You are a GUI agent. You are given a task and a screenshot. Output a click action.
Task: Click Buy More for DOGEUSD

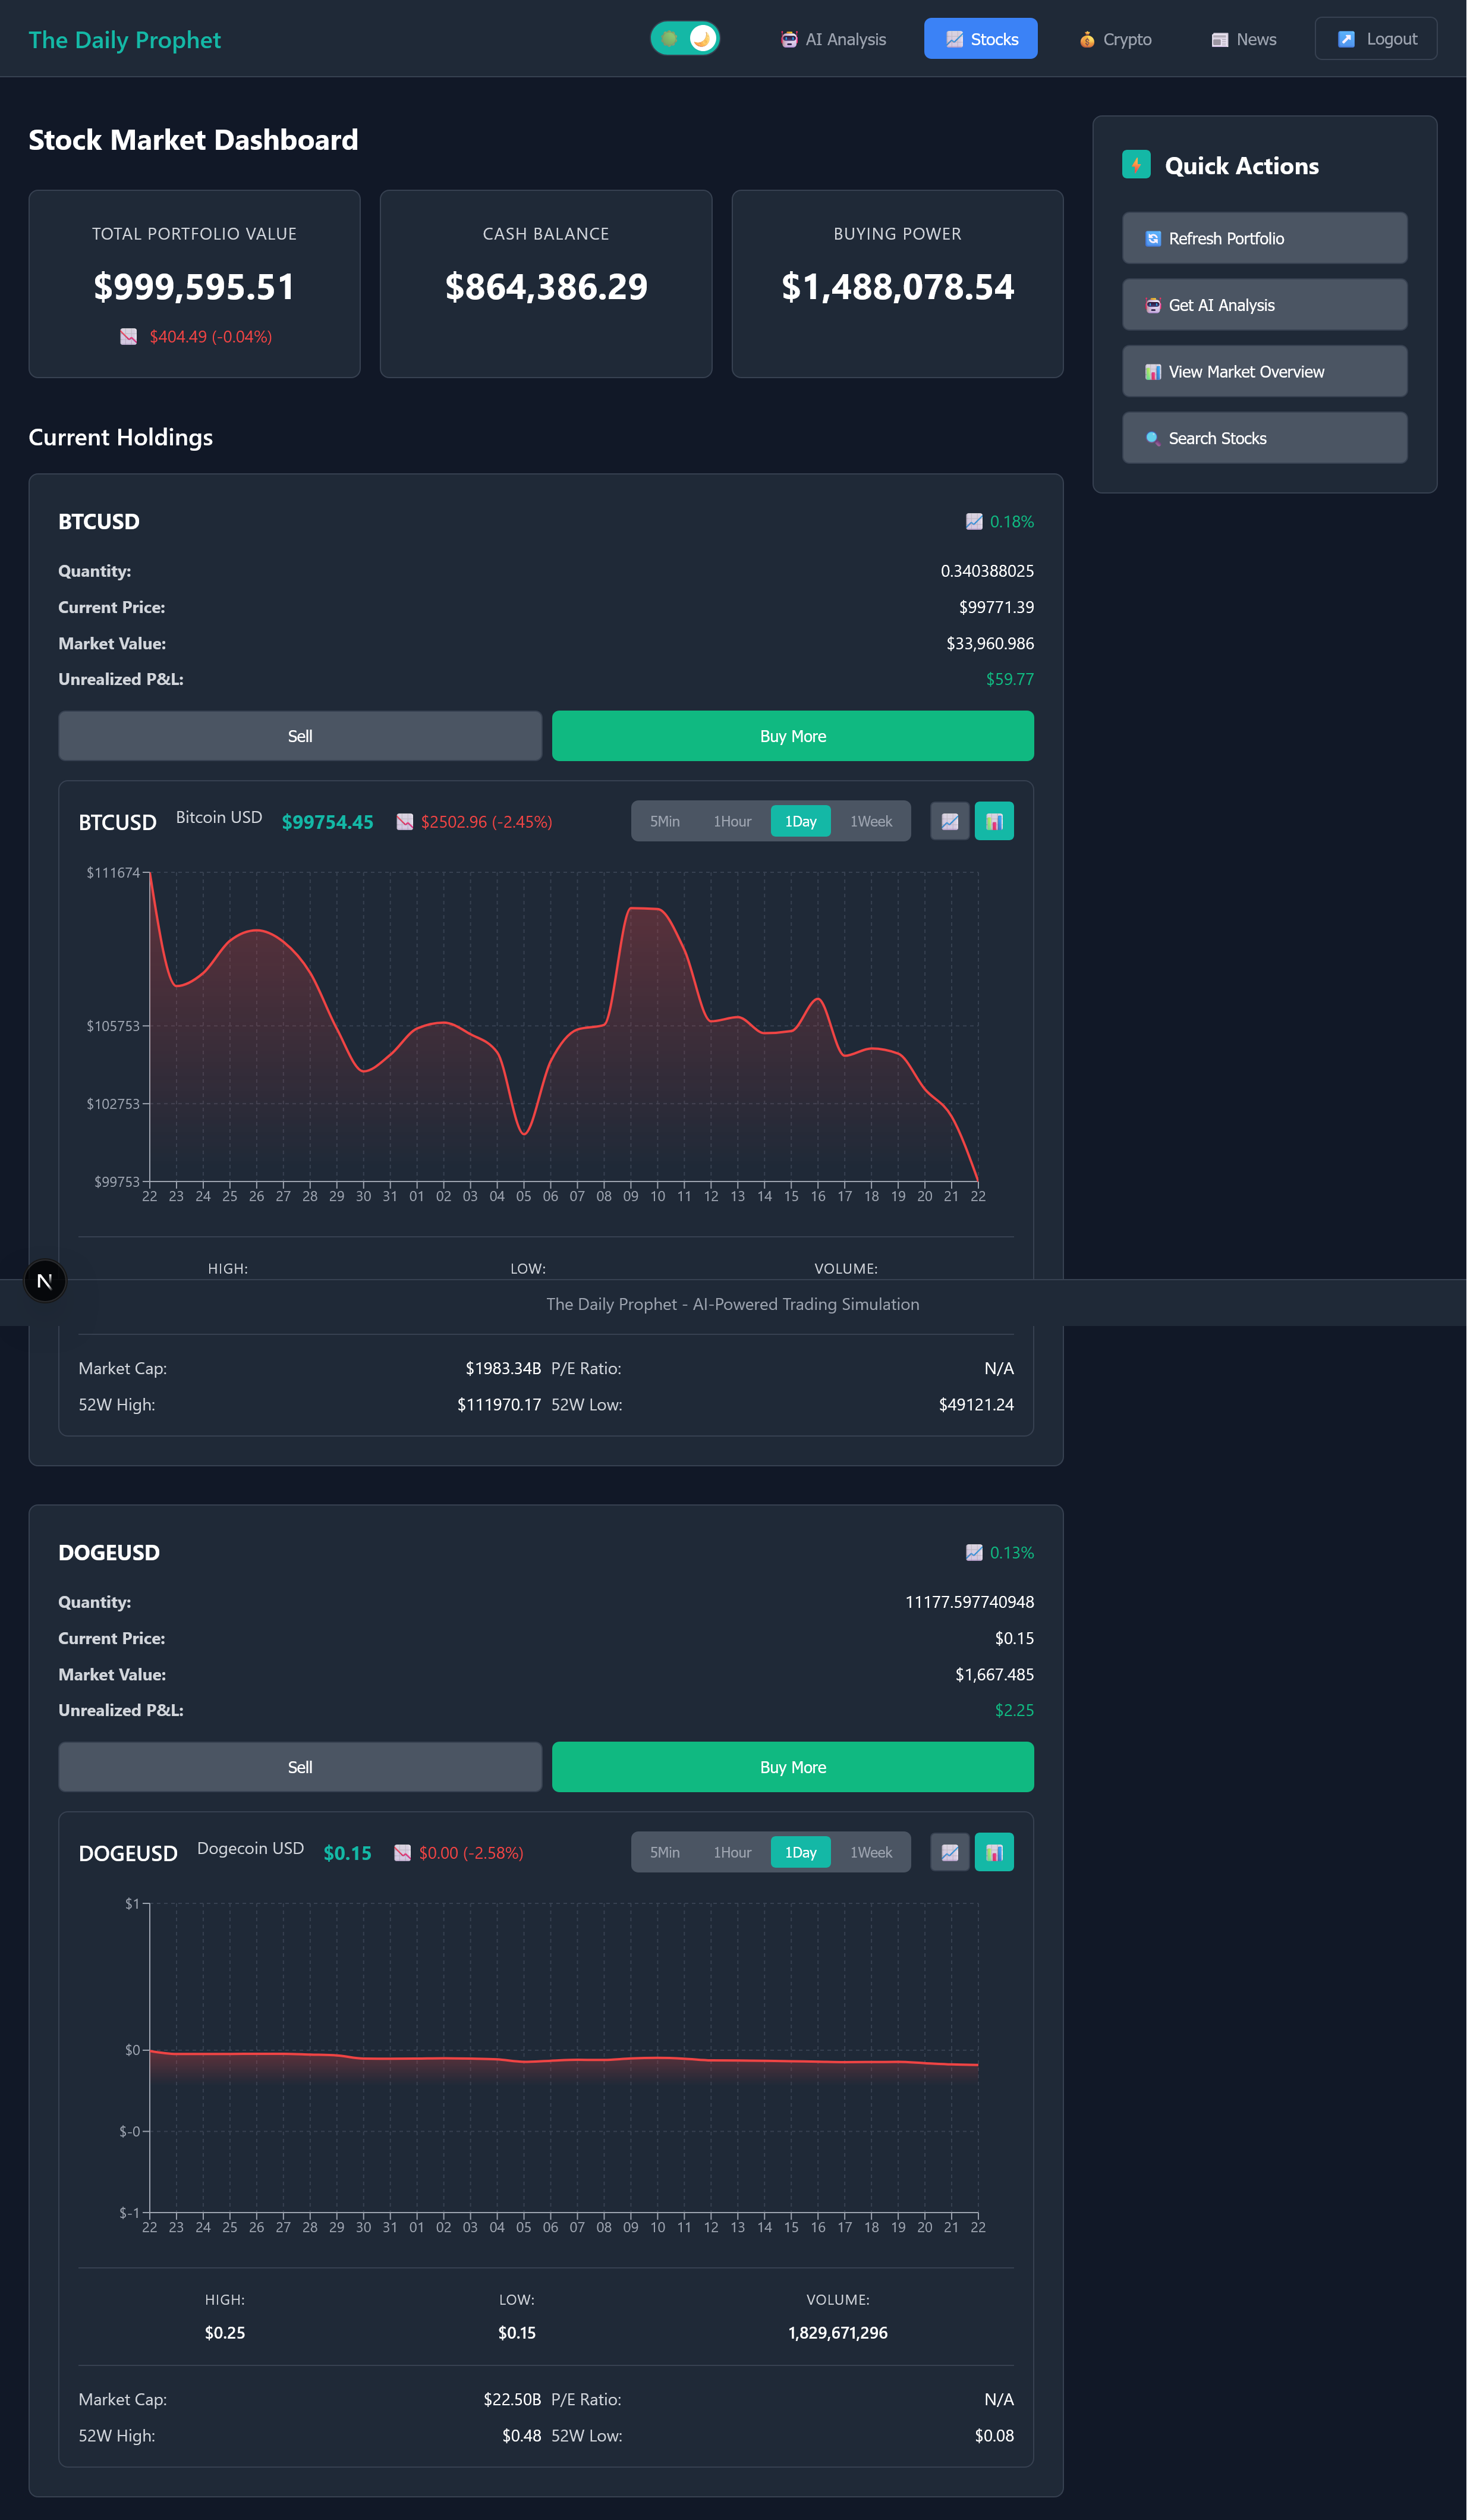(x=792, y=1767)
